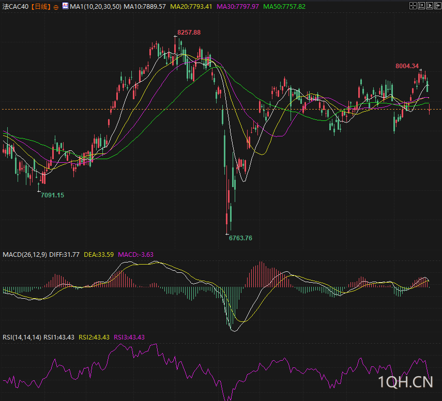Click the 8004.34 recent high label
Viewport: 442px width, 401px height.
click(407, 66)
